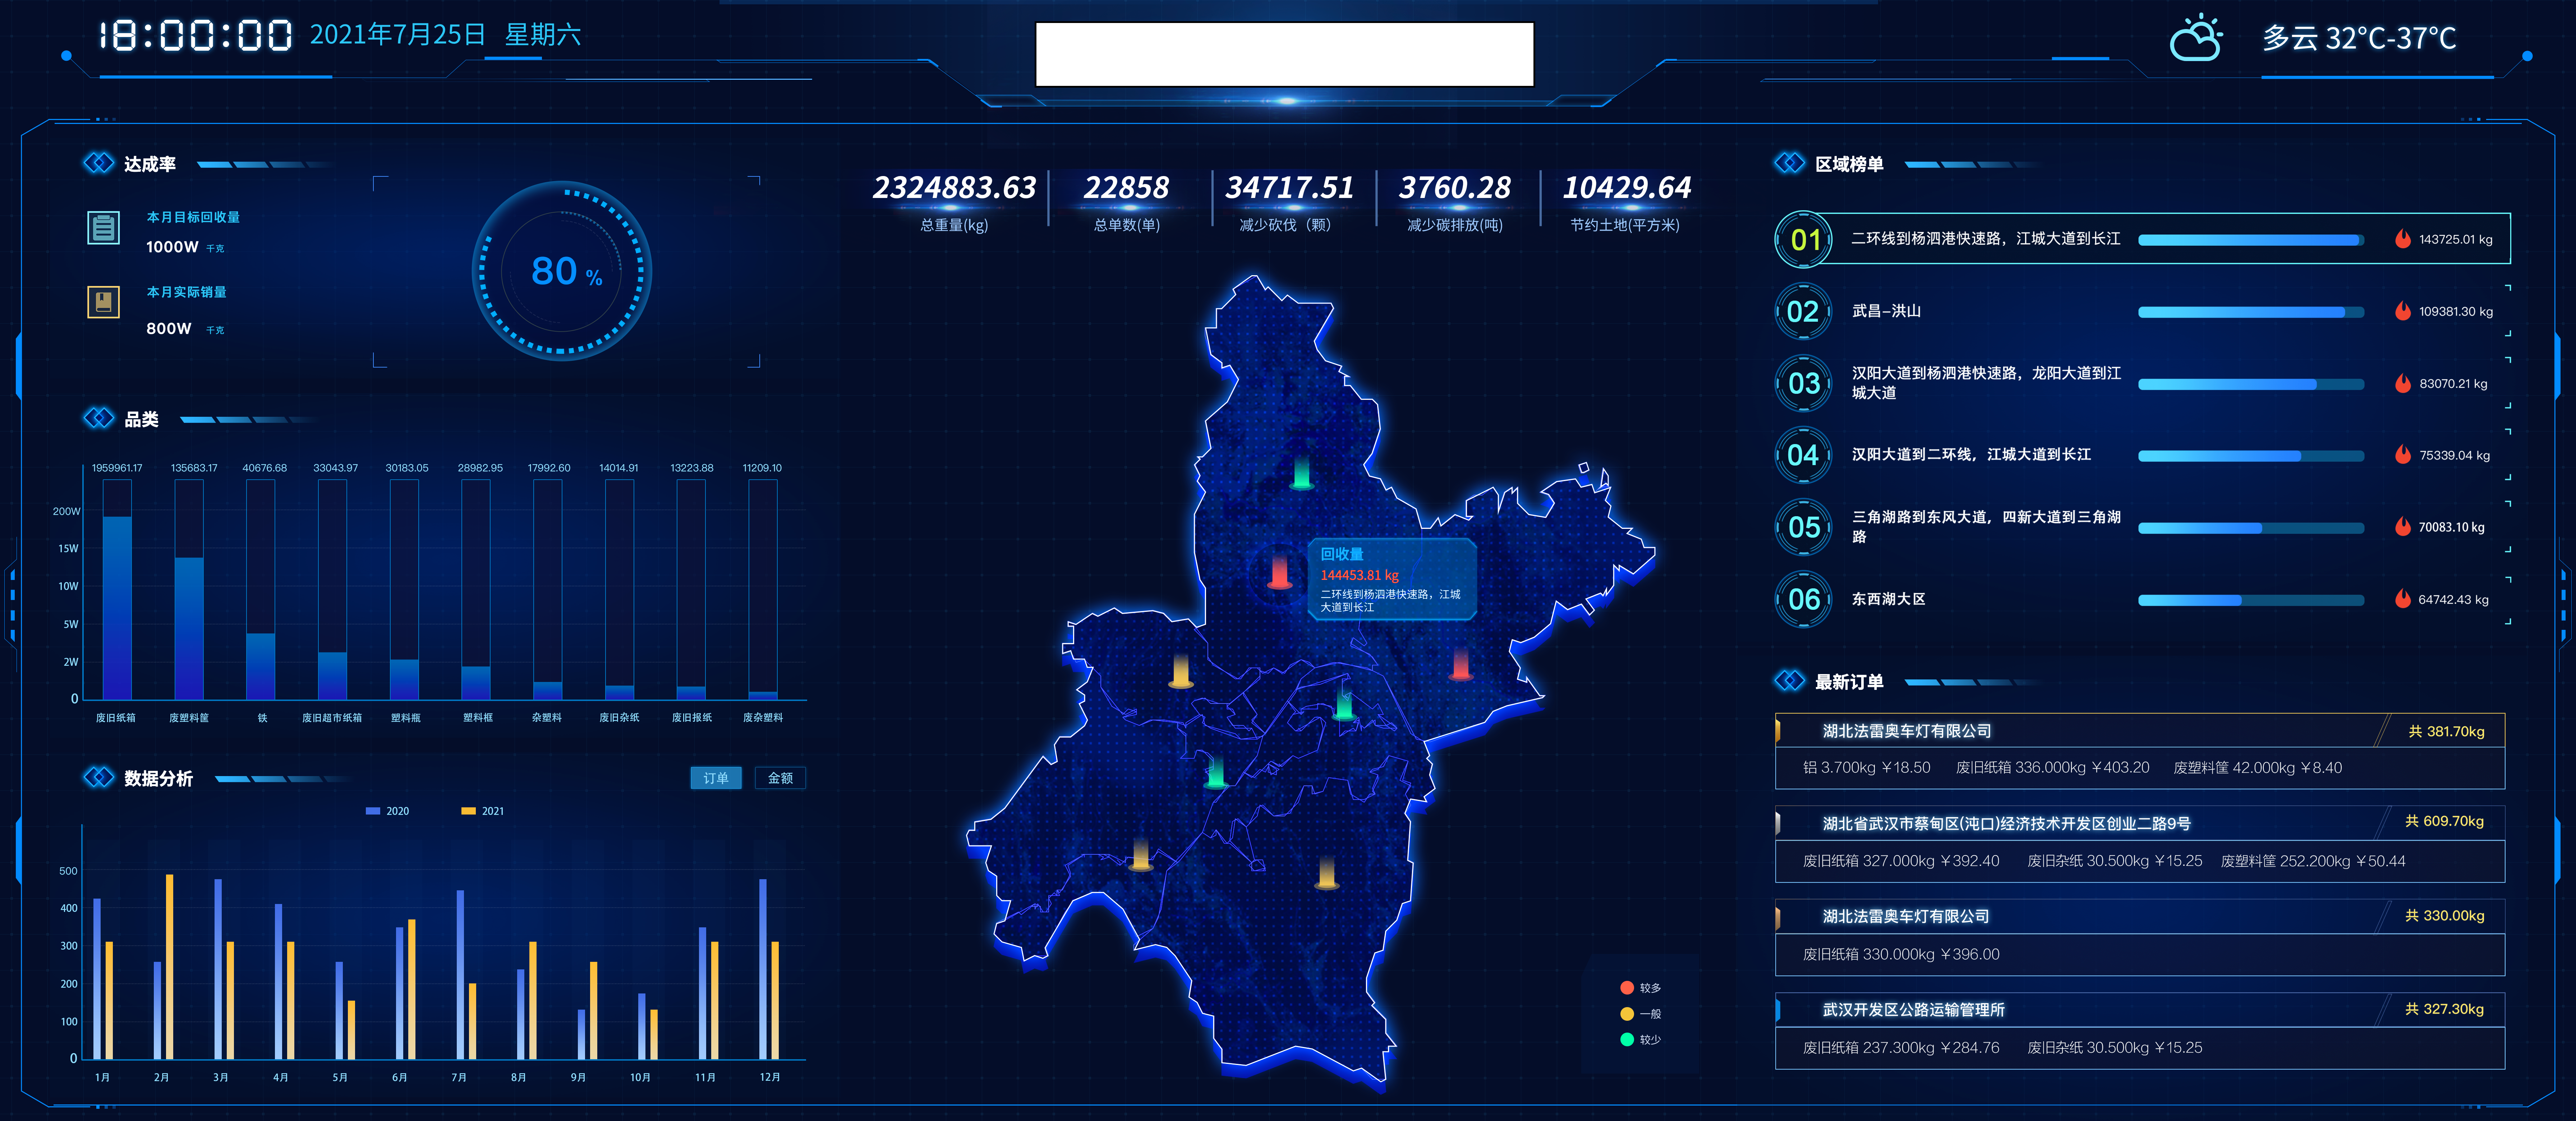
Task: Toggle the 2020 series legend
Action: click(388, 811)
